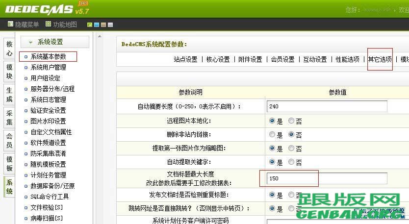Click the 隐藏菜单 hide-menu icon
Viewport: 409px width, 224px height.
pos(10,24)
